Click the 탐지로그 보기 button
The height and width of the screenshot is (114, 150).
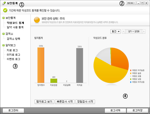coord(44,102)
